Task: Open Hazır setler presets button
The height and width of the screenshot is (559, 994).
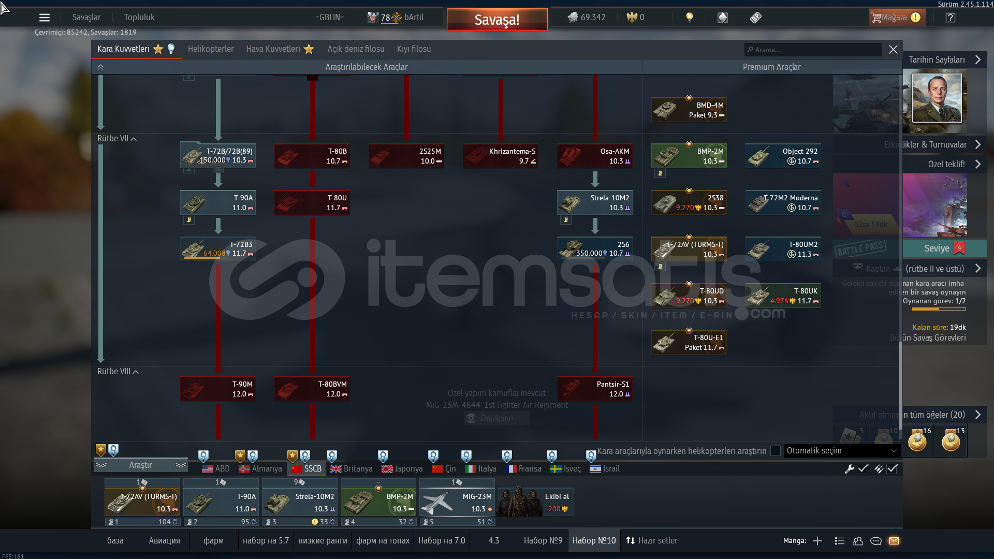Action: [x=652, y=541]
